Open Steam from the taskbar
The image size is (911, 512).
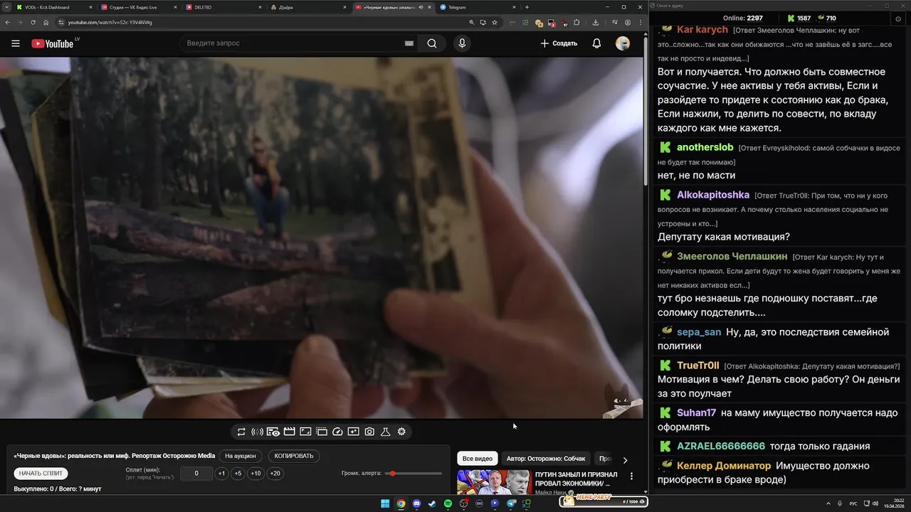pos(432,503)
